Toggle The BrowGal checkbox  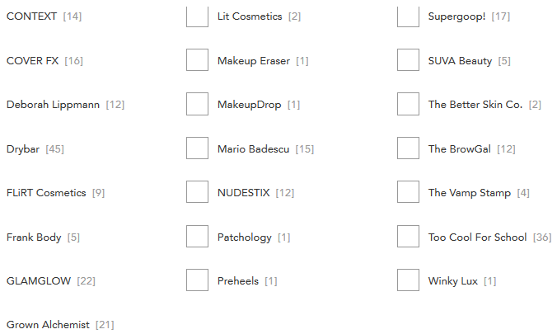tap(408, 148)
